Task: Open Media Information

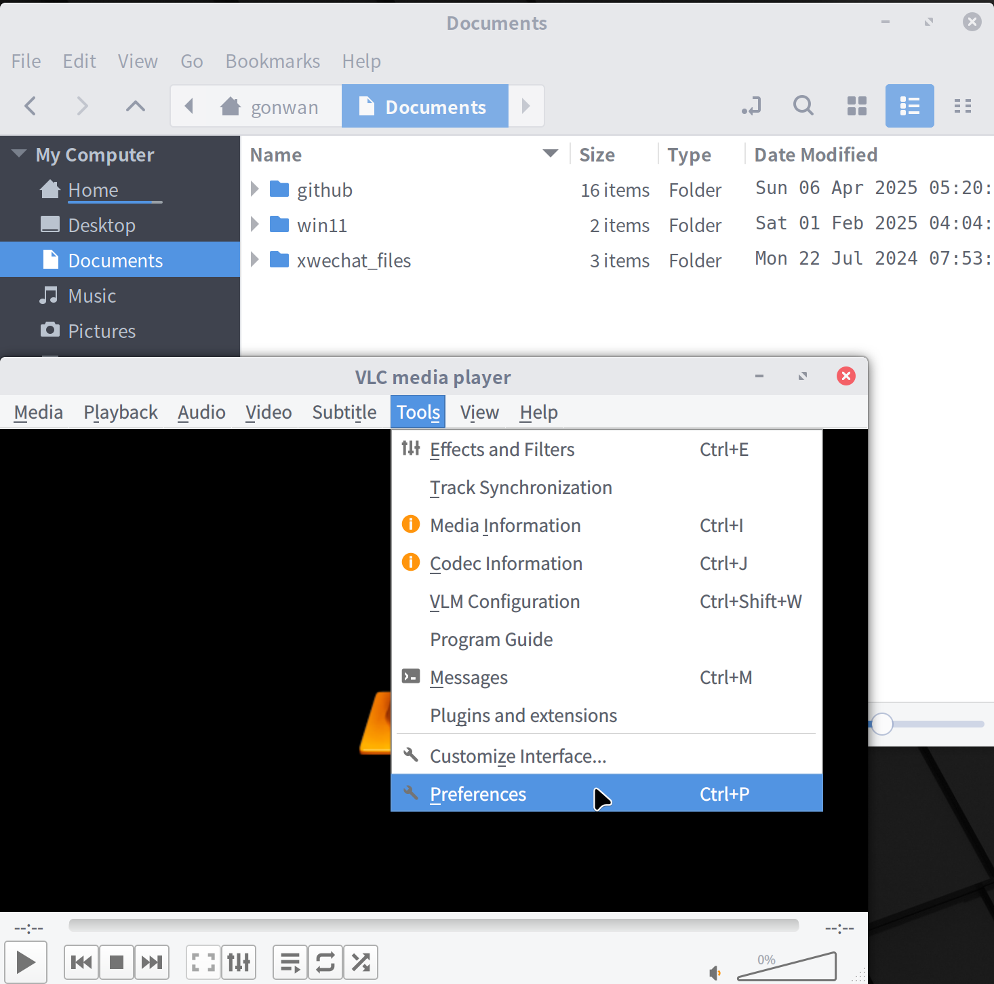Action: (607, 525)
